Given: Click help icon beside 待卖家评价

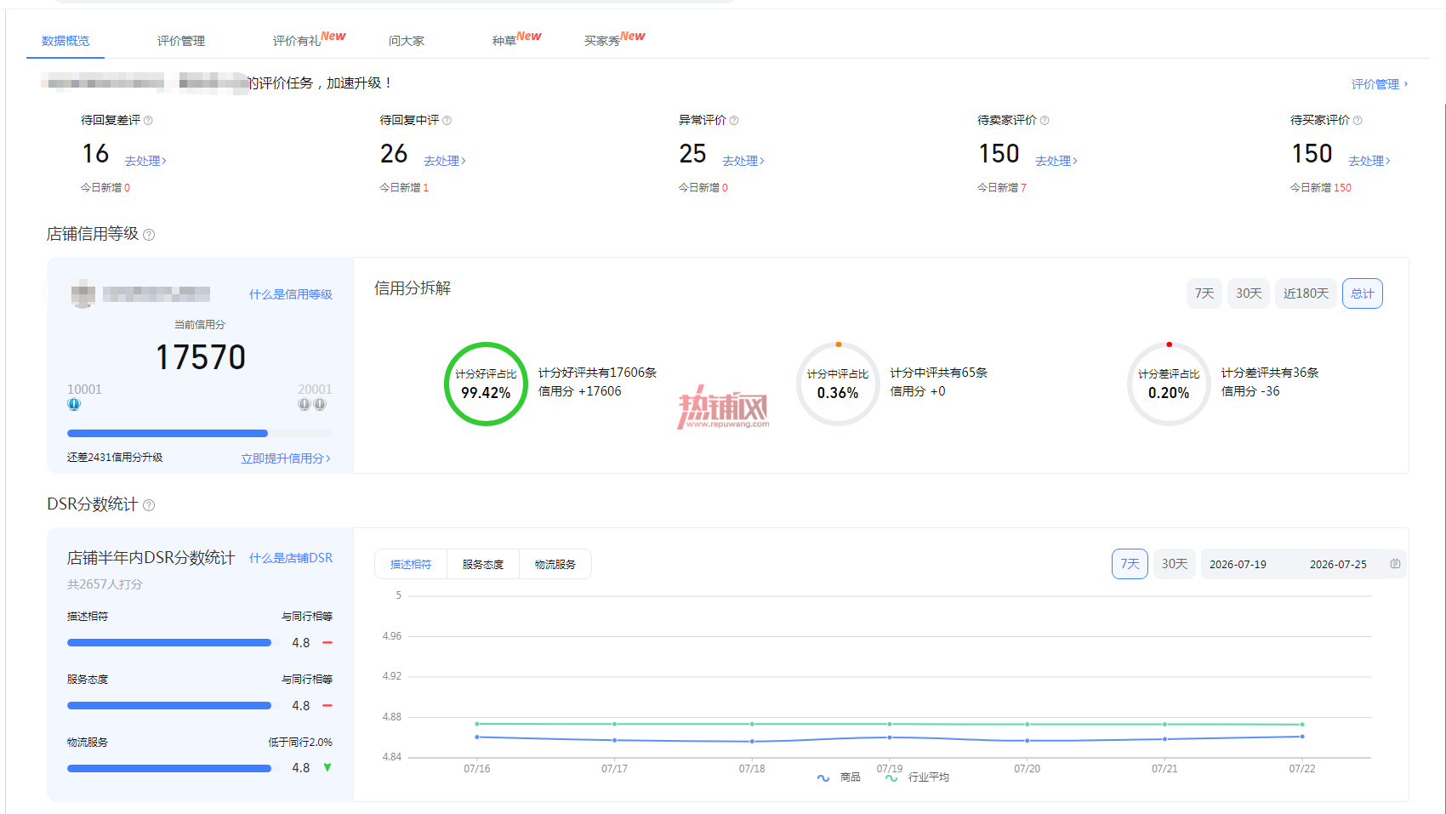Looking at the screenshot, I should [x=1045, y=121].
